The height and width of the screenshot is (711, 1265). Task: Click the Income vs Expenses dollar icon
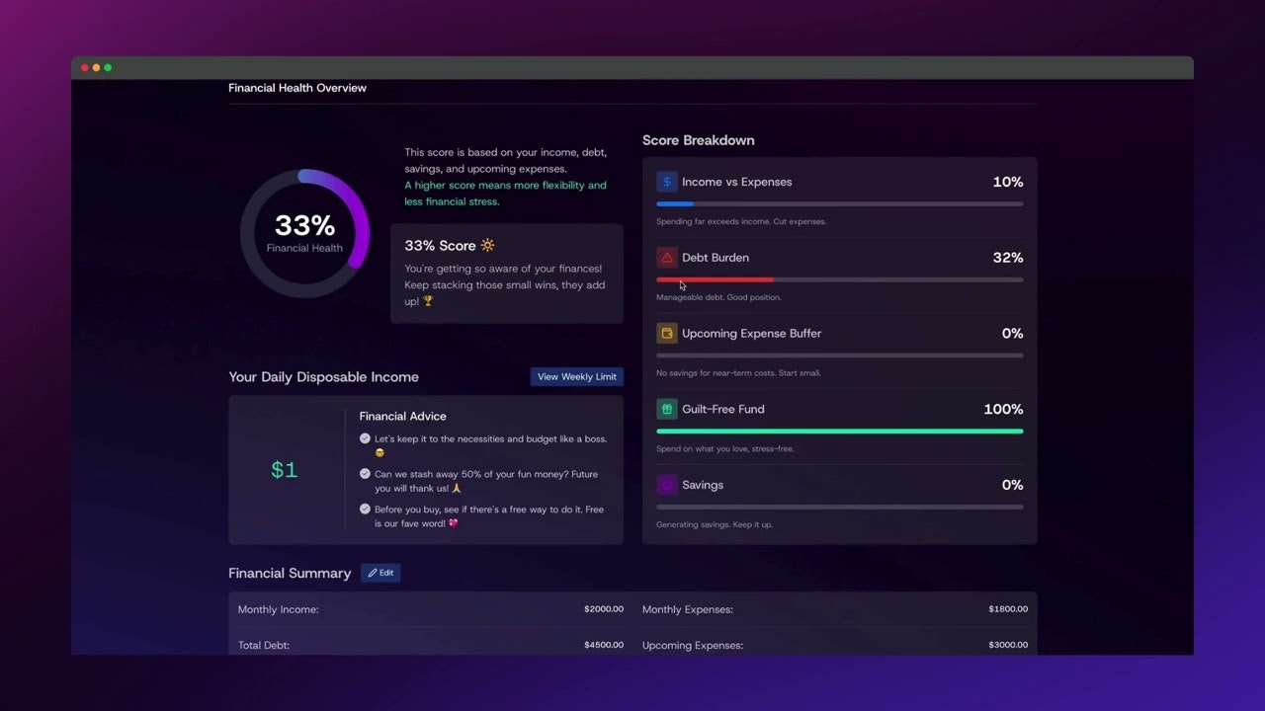(667, 182)
